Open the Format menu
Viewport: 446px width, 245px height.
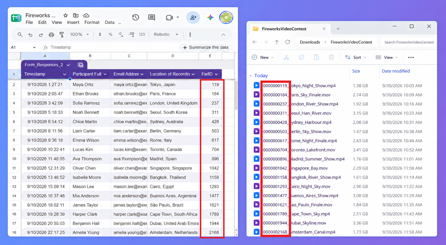coord(92,22)
